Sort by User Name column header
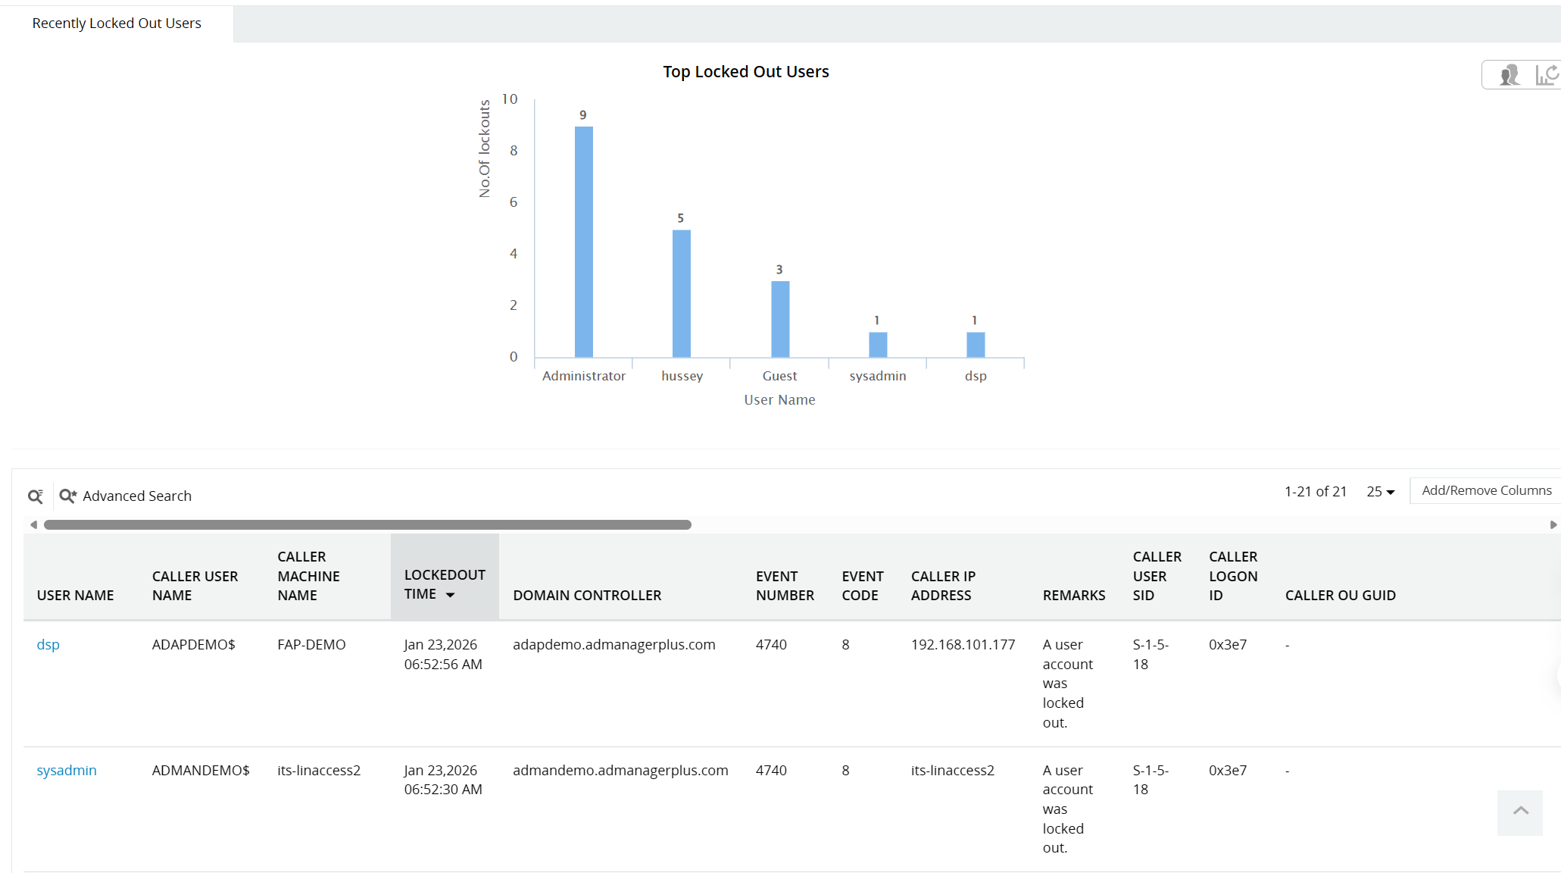Viewport: 1561px width, 873px height. pos(75,596)
